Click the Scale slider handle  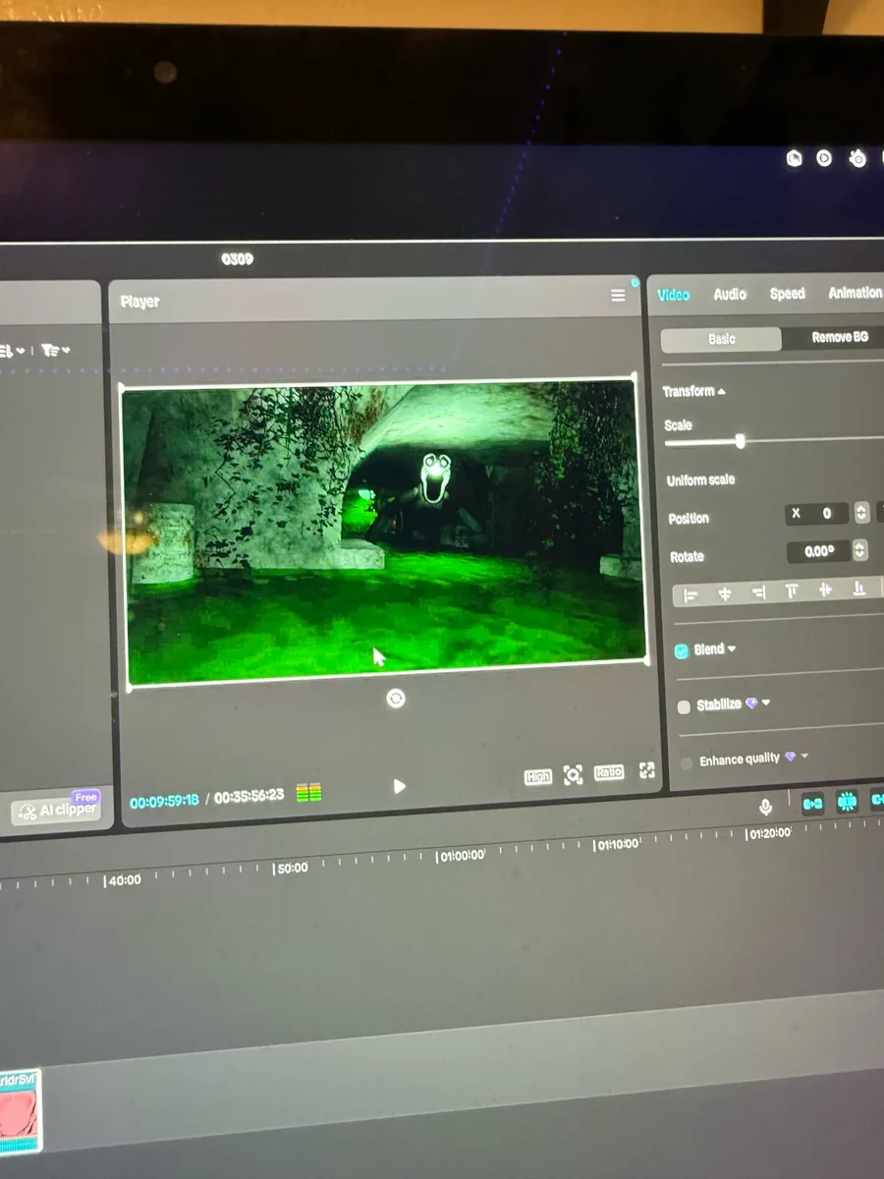click(740, 441)
